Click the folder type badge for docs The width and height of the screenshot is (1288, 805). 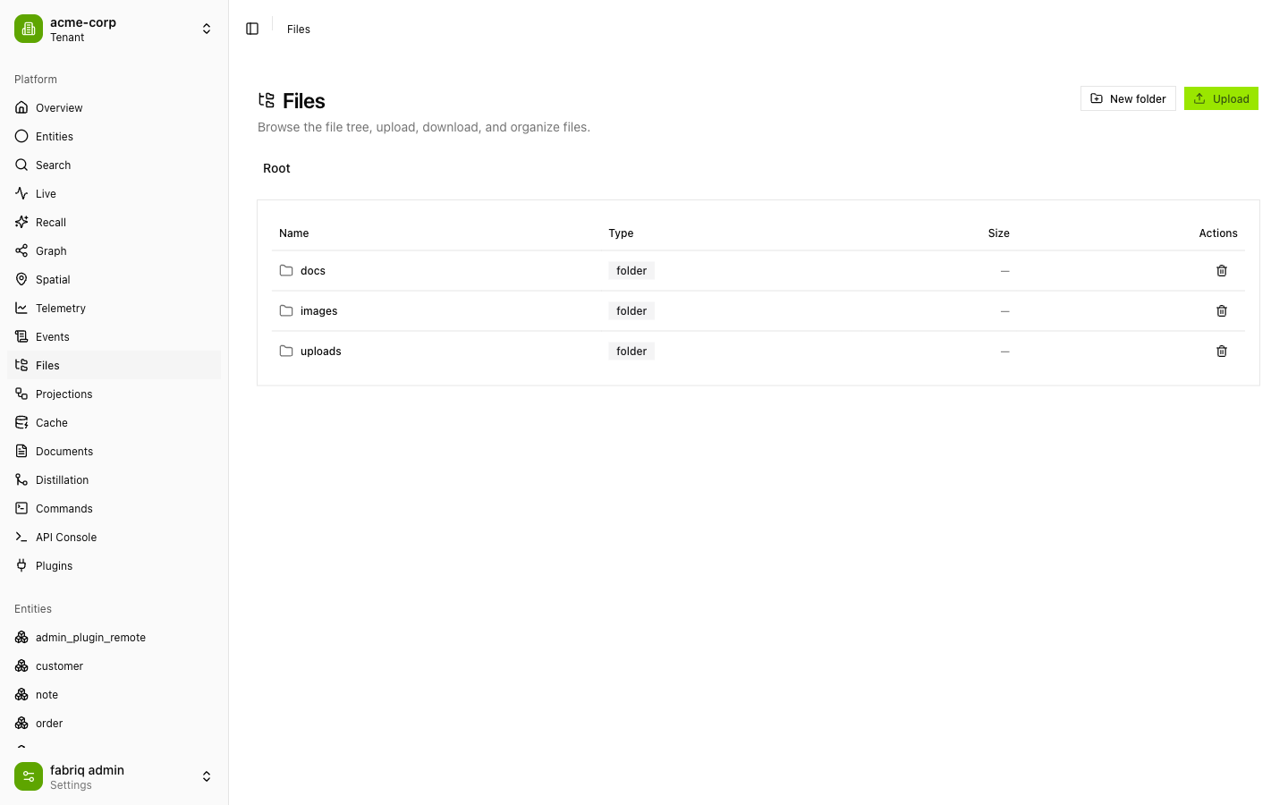click(x=631, y=270)
